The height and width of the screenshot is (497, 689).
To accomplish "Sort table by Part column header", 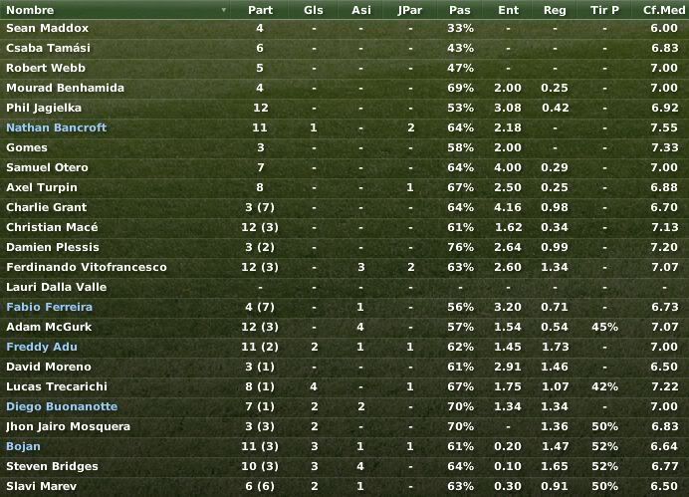I will click(260, 10).
